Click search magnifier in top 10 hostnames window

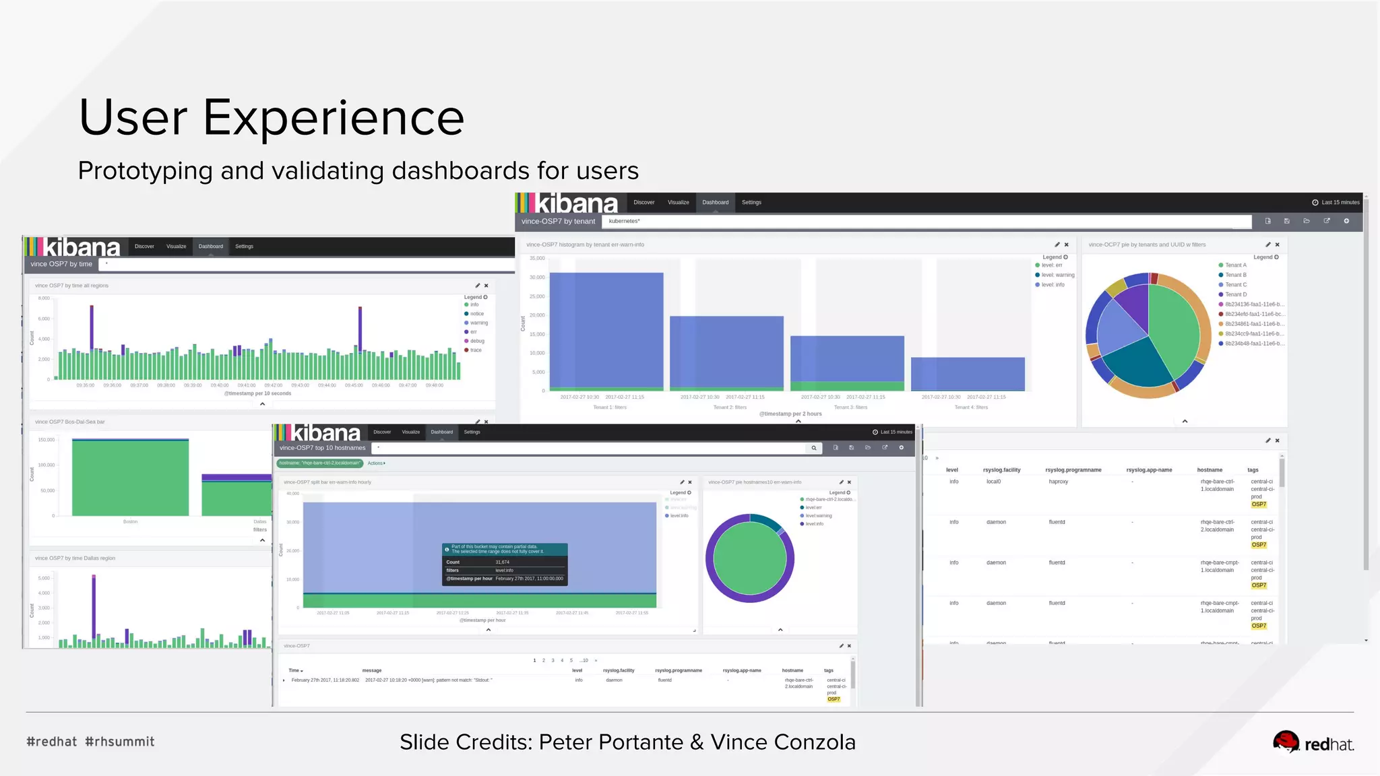click(x=814, y=448)
